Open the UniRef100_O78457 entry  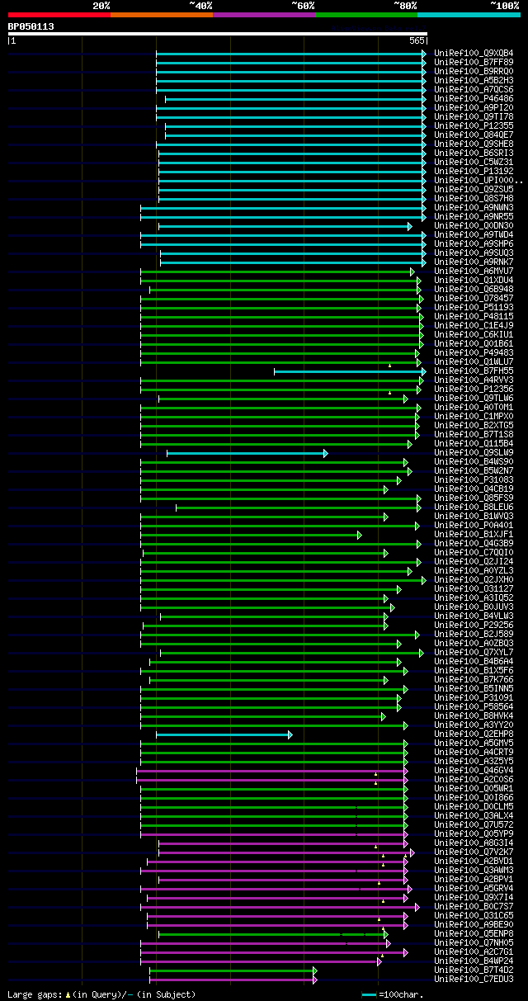[474, 299]
